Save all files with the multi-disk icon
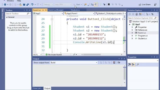Viewport: 160px width, 90px height. click(x=27, y=4)
